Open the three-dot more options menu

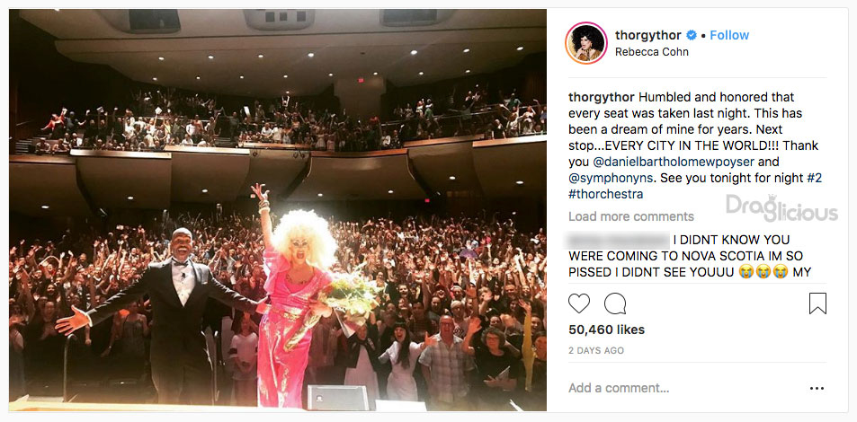click(x=817, y=388)
